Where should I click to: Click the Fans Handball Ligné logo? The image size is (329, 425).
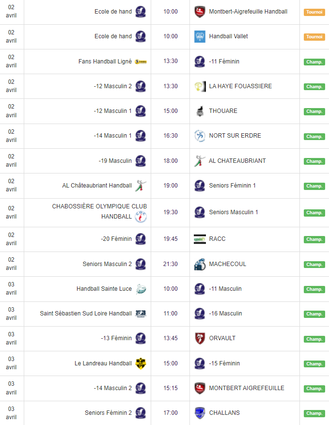(x=141, y=62)
